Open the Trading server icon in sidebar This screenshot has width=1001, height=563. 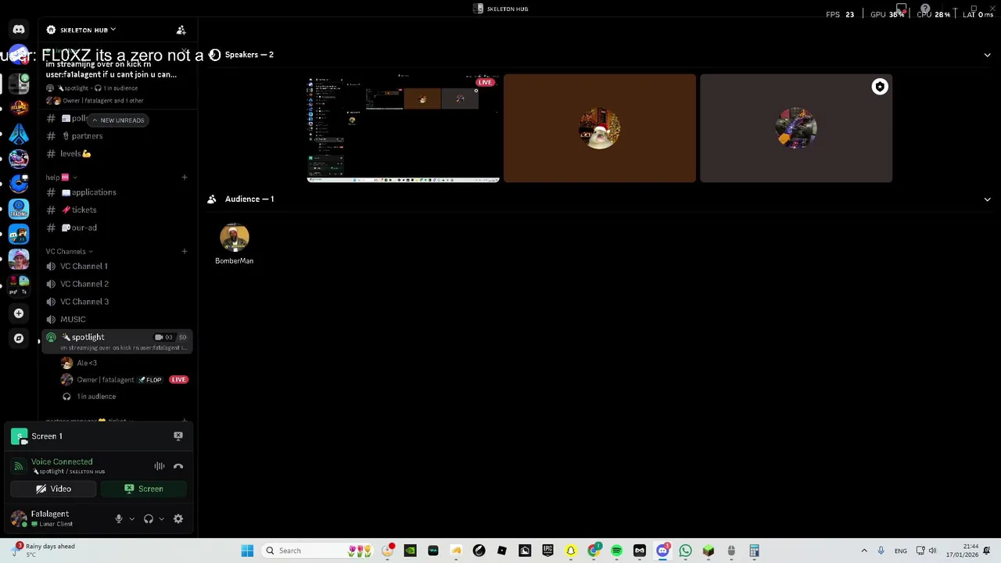[x=19, y=209]
